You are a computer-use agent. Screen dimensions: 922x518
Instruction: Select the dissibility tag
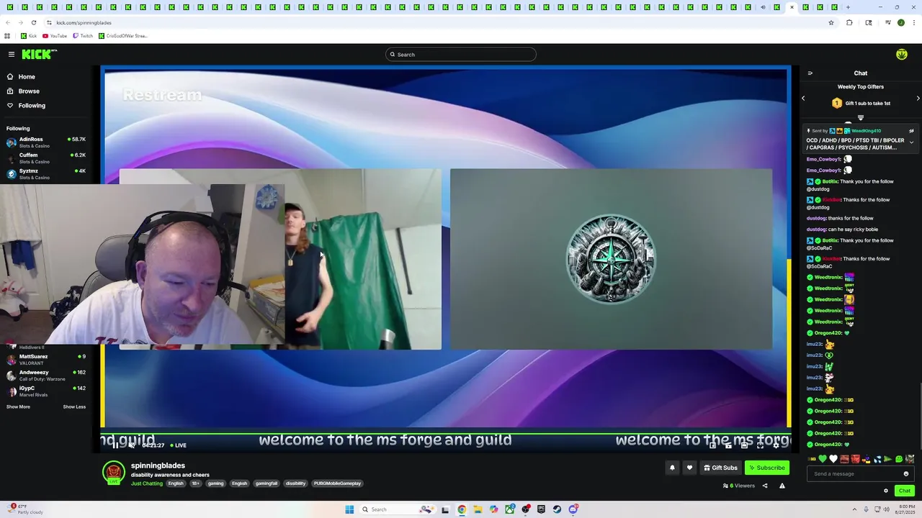pyautogui.click(x=295, y=483)
